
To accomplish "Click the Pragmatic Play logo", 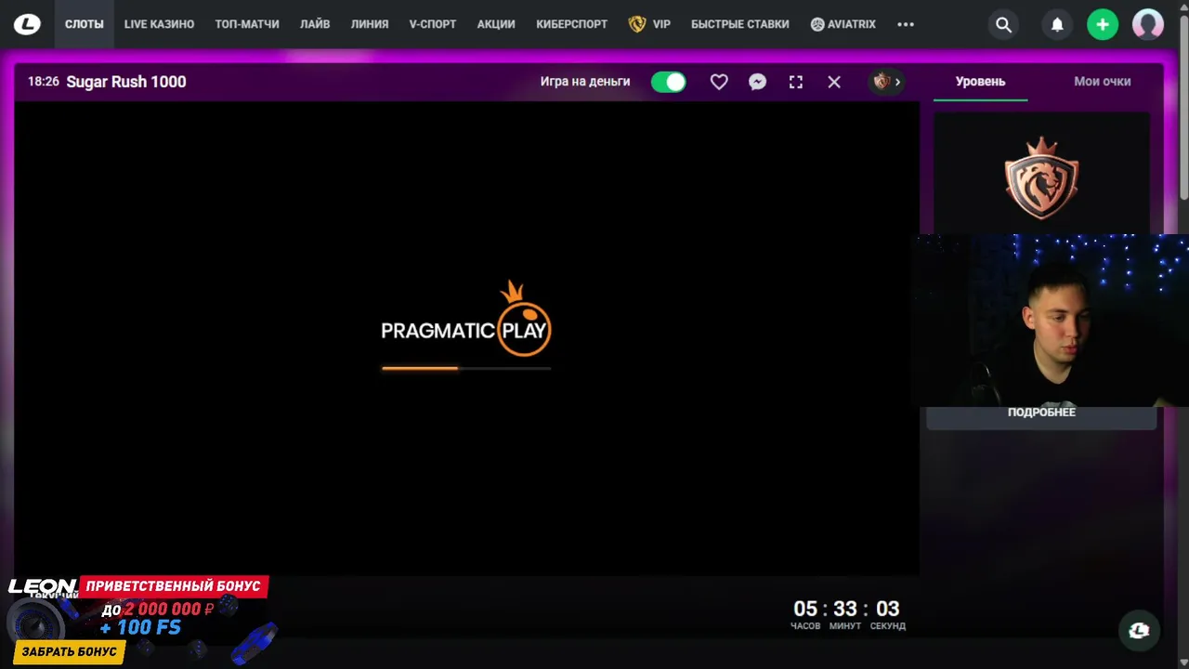I will 466,319.
